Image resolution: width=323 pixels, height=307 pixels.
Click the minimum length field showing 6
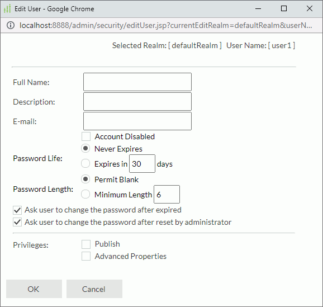click(x=167, y=194)
